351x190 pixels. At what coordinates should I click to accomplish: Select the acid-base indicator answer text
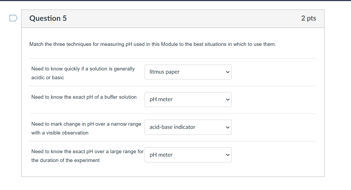(x=172, y=127)
